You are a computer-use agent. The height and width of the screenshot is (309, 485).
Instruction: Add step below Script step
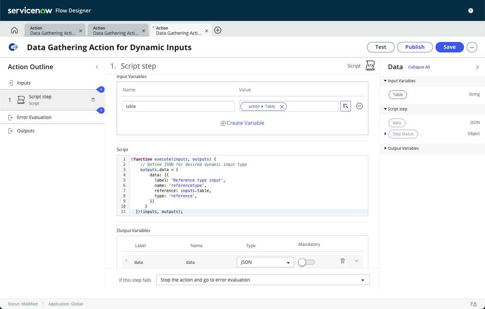pyautogui.click(x=101, y=110)
